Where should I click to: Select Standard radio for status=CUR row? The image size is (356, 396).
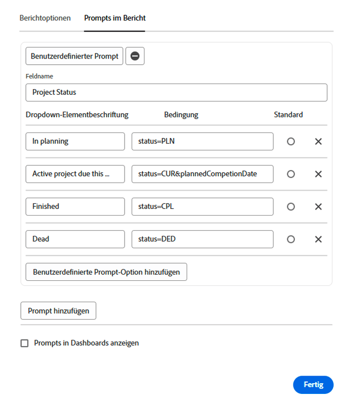[x=291, y=174]
